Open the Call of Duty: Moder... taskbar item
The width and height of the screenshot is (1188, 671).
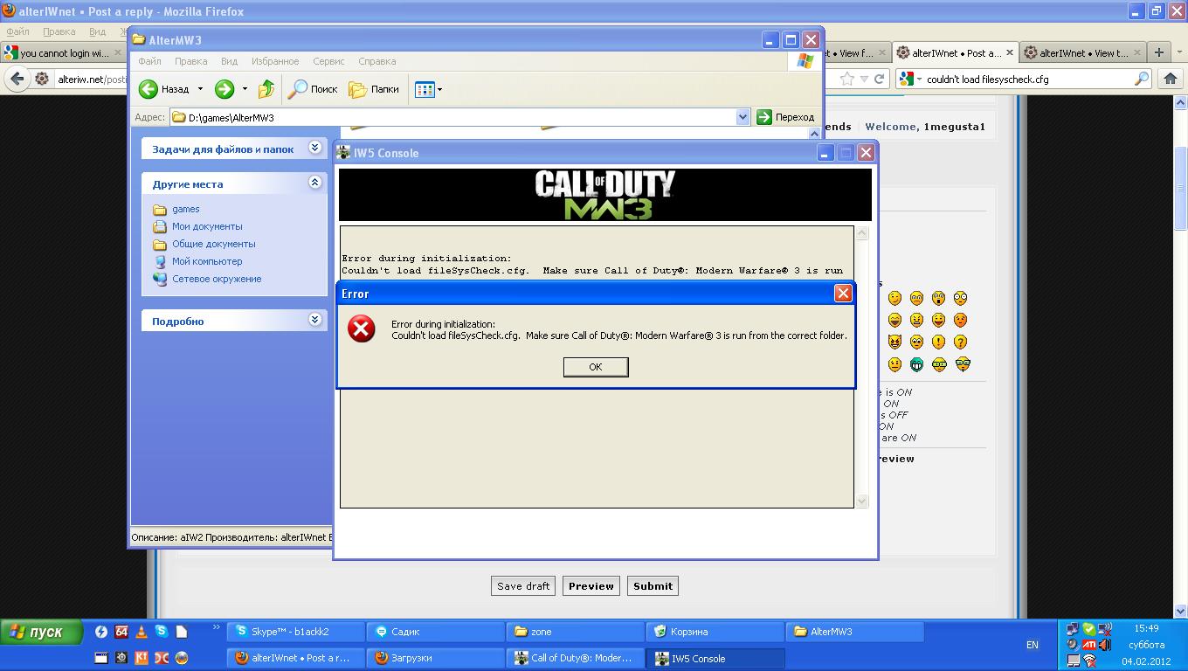click(x=575, y=658)
